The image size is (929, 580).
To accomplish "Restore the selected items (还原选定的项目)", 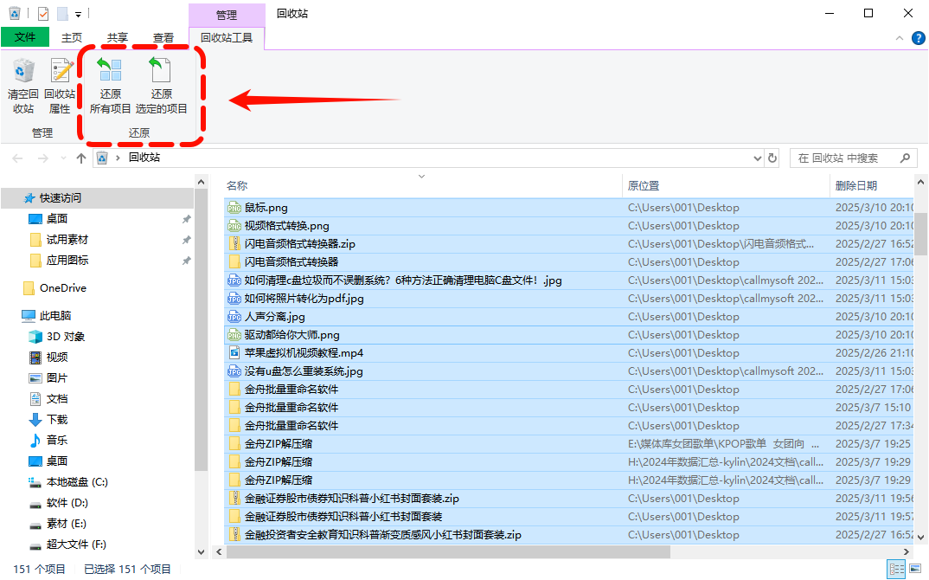I will (x=161, y=86).
